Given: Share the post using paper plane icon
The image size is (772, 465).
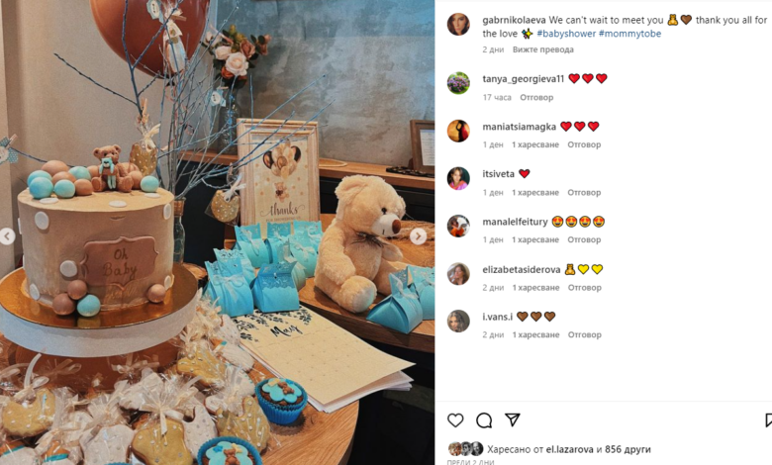Looking at the screenshot, I should (513, 419).
